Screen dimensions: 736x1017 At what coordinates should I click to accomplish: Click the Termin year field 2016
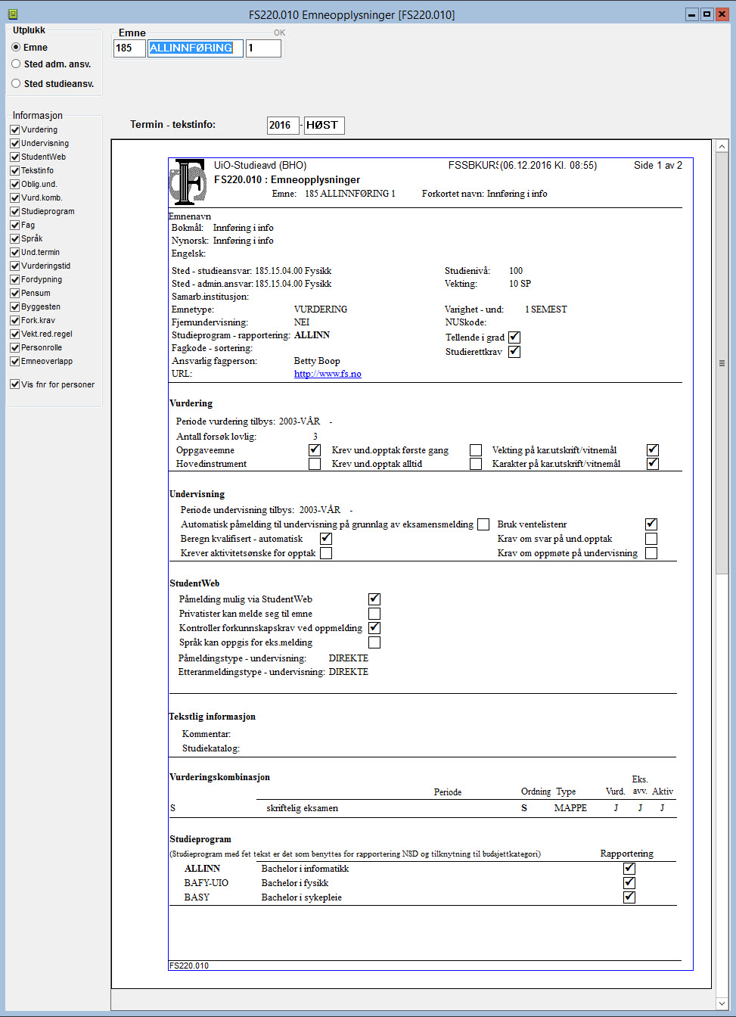(x=283, y=126)
